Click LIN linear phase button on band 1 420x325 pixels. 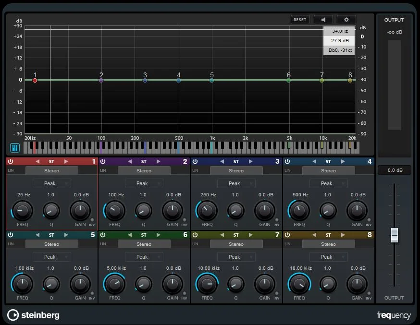point(11,170)
